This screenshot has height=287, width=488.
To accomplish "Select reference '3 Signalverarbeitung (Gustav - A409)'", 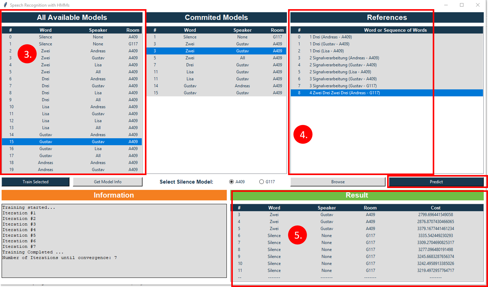I will pyautogui.click(x=387, y=79).
